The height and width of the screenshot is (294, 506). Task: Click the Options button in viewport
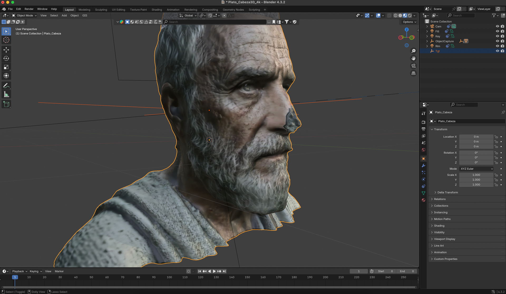click(x=410, y=22)
